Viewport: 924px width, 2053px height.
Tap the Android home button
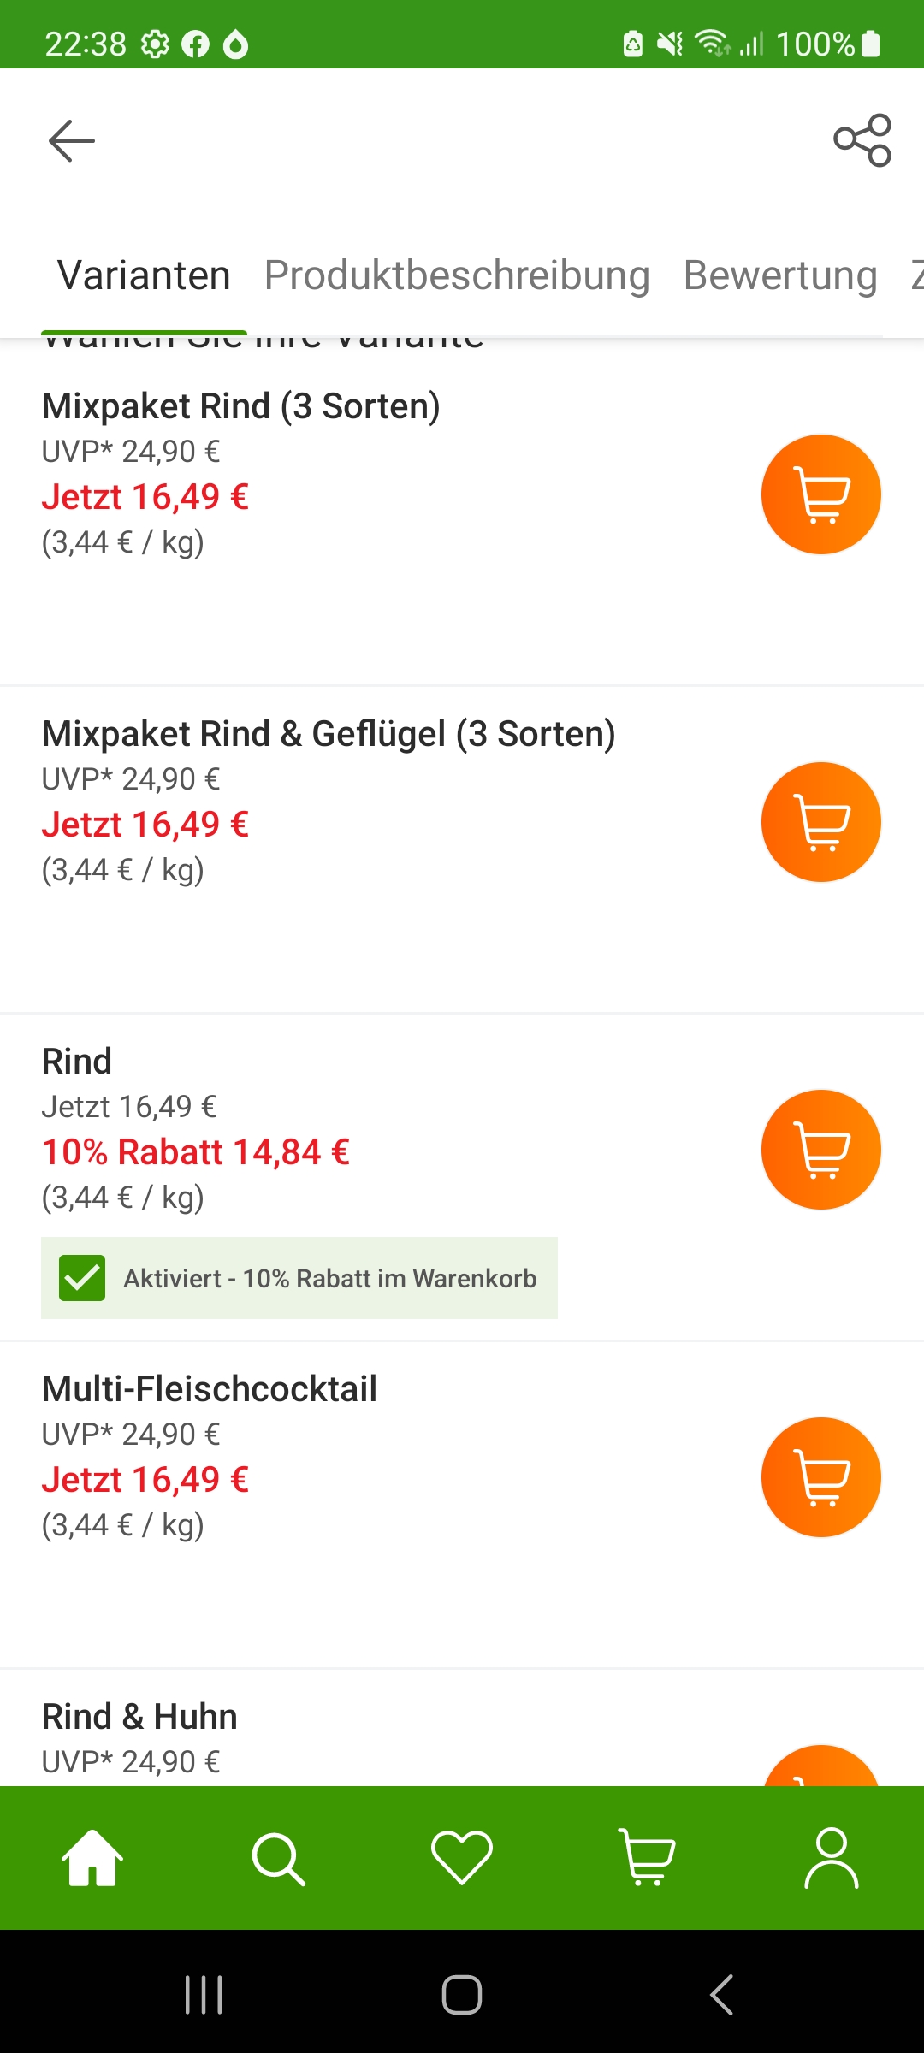462,1995
